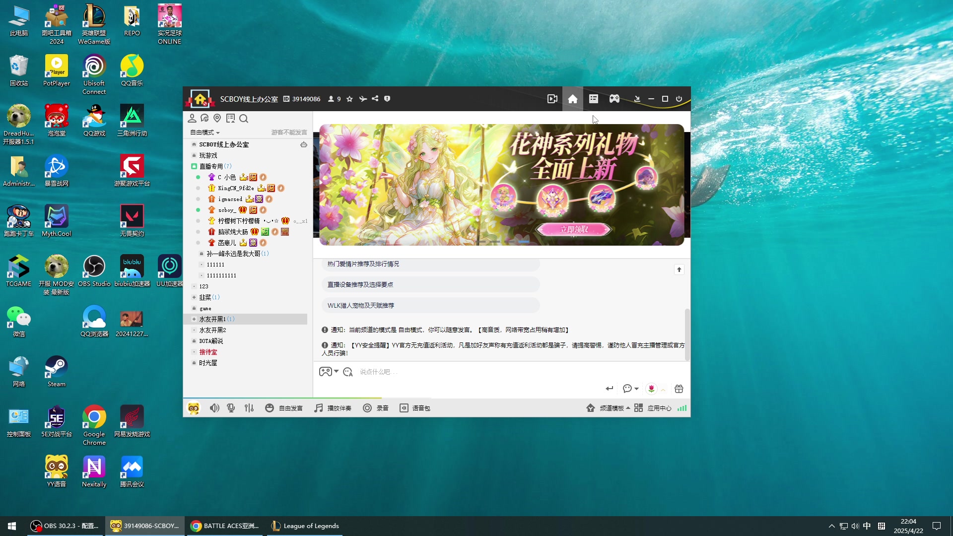This screenshot has width=953, height=536.
Task: Toggle the microphone mute
Action: [x=231, y=408]
